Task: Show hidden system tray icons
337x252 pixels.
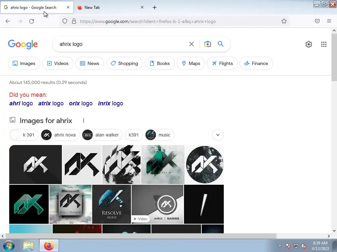Action: (x=280, y=246)
